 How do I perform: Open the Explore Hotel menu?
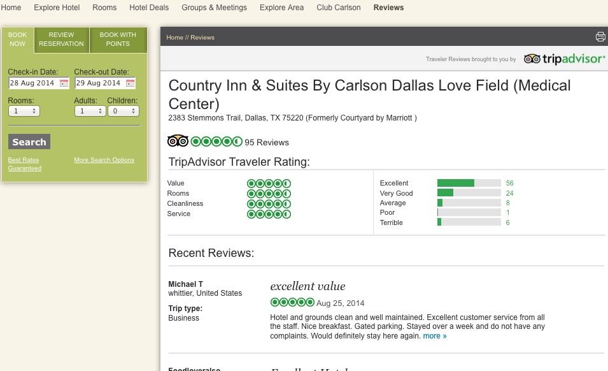point(57,8)
